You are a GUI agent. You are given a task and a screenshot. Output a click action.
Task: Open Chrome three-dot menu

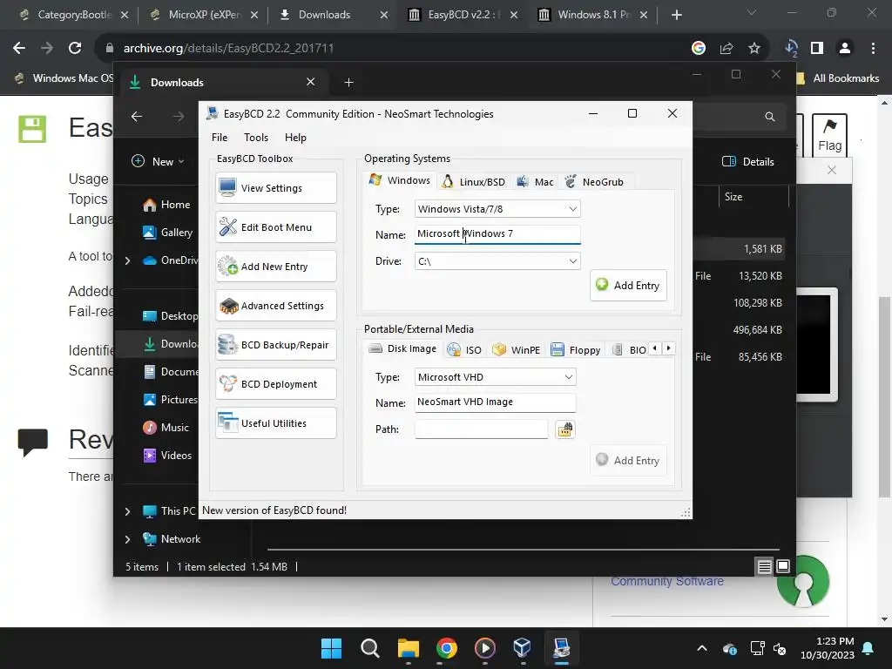873,49
